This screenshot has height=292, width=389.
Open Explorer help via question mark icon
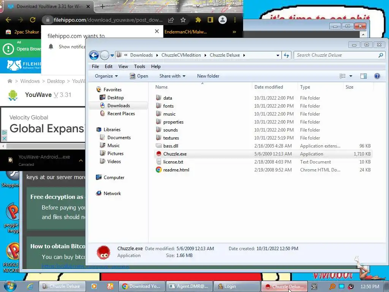coord(377,76)
